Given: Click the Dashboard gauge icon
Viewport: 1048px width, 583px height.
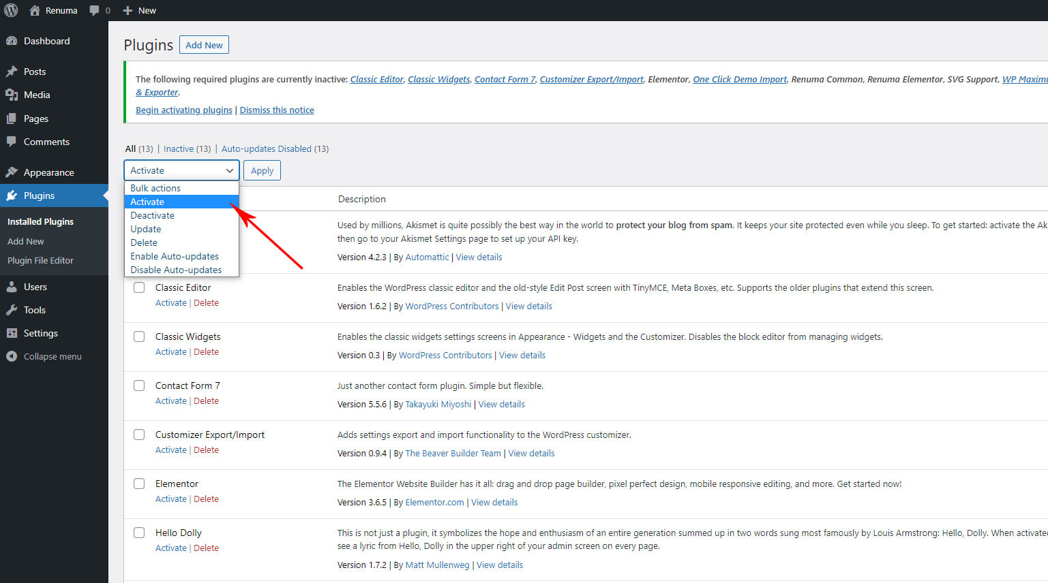Looking at the screenshot, I should point(12,41).
